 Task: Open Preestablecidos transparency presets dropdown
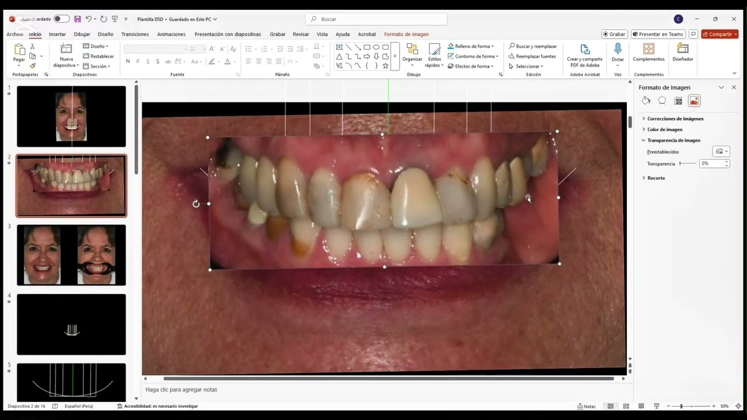click(x=722, y=152)
